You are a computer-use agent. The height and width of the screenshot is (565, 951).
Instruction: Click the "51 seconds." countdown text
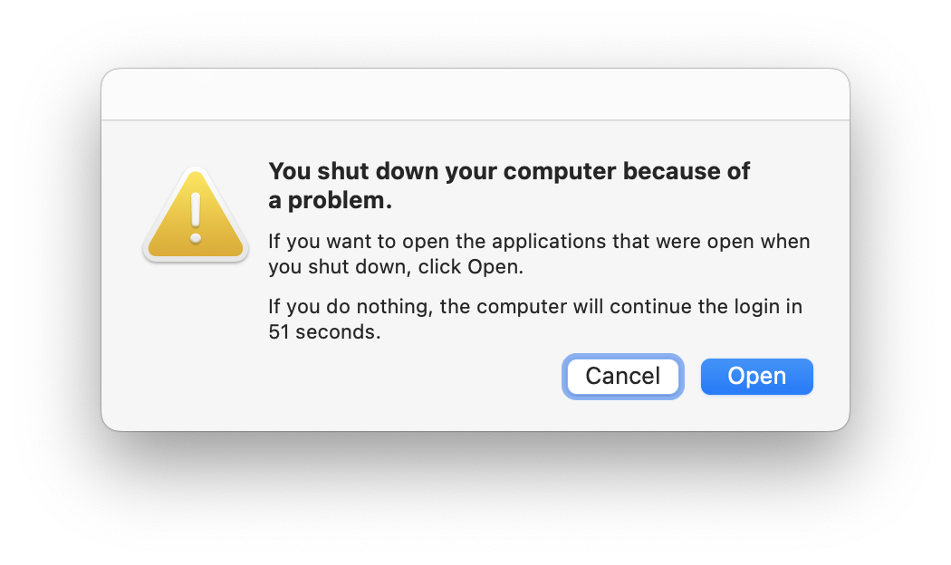point(324,332)
